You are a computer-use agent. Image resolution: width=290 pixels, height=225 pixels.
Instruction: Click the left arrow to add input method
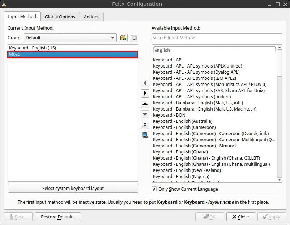145,83
